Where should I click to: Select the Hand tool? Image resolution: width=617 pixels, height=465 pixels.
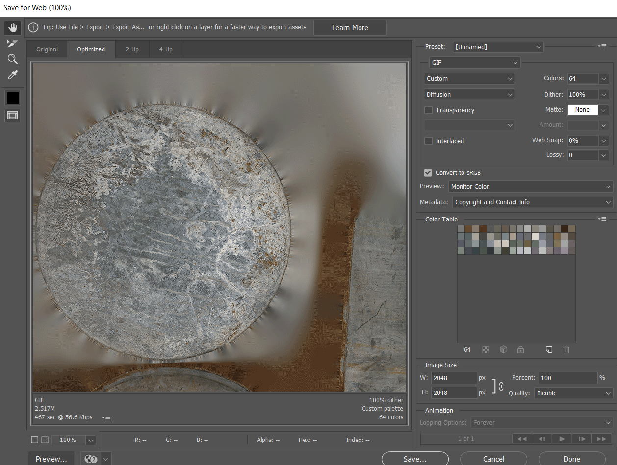click(x=13, y=28)
